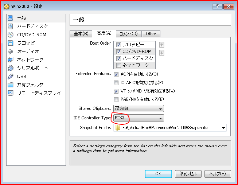Select 共有フォルダ text in category list
238x185 pixels.
click(30, 85)
